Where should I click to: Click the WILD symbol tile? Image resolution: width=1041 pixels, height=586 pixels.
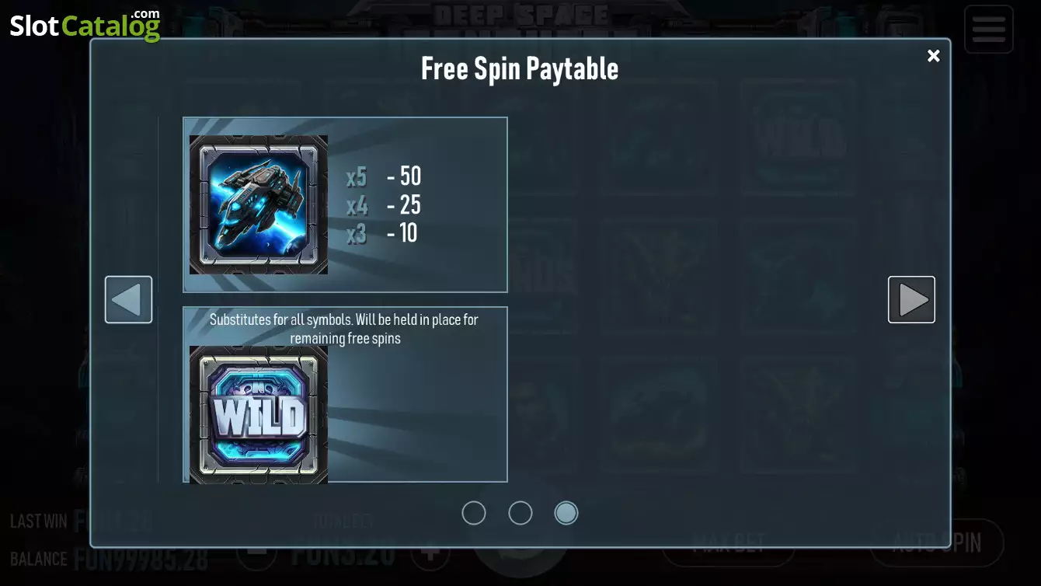point(259,415)
